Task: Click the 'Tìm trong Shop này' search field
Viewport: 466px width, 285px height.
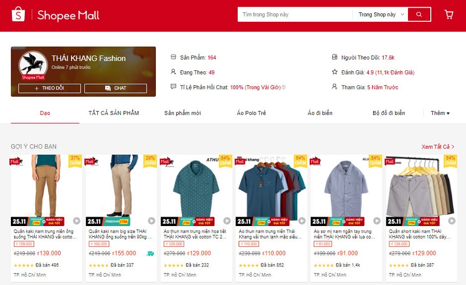Action: click(x=295, y=14)
